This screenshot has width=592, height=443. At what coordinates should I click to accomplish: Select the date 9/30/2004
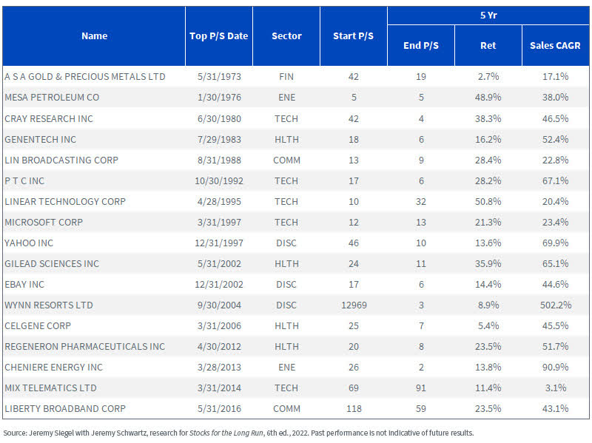click(219, 305)
